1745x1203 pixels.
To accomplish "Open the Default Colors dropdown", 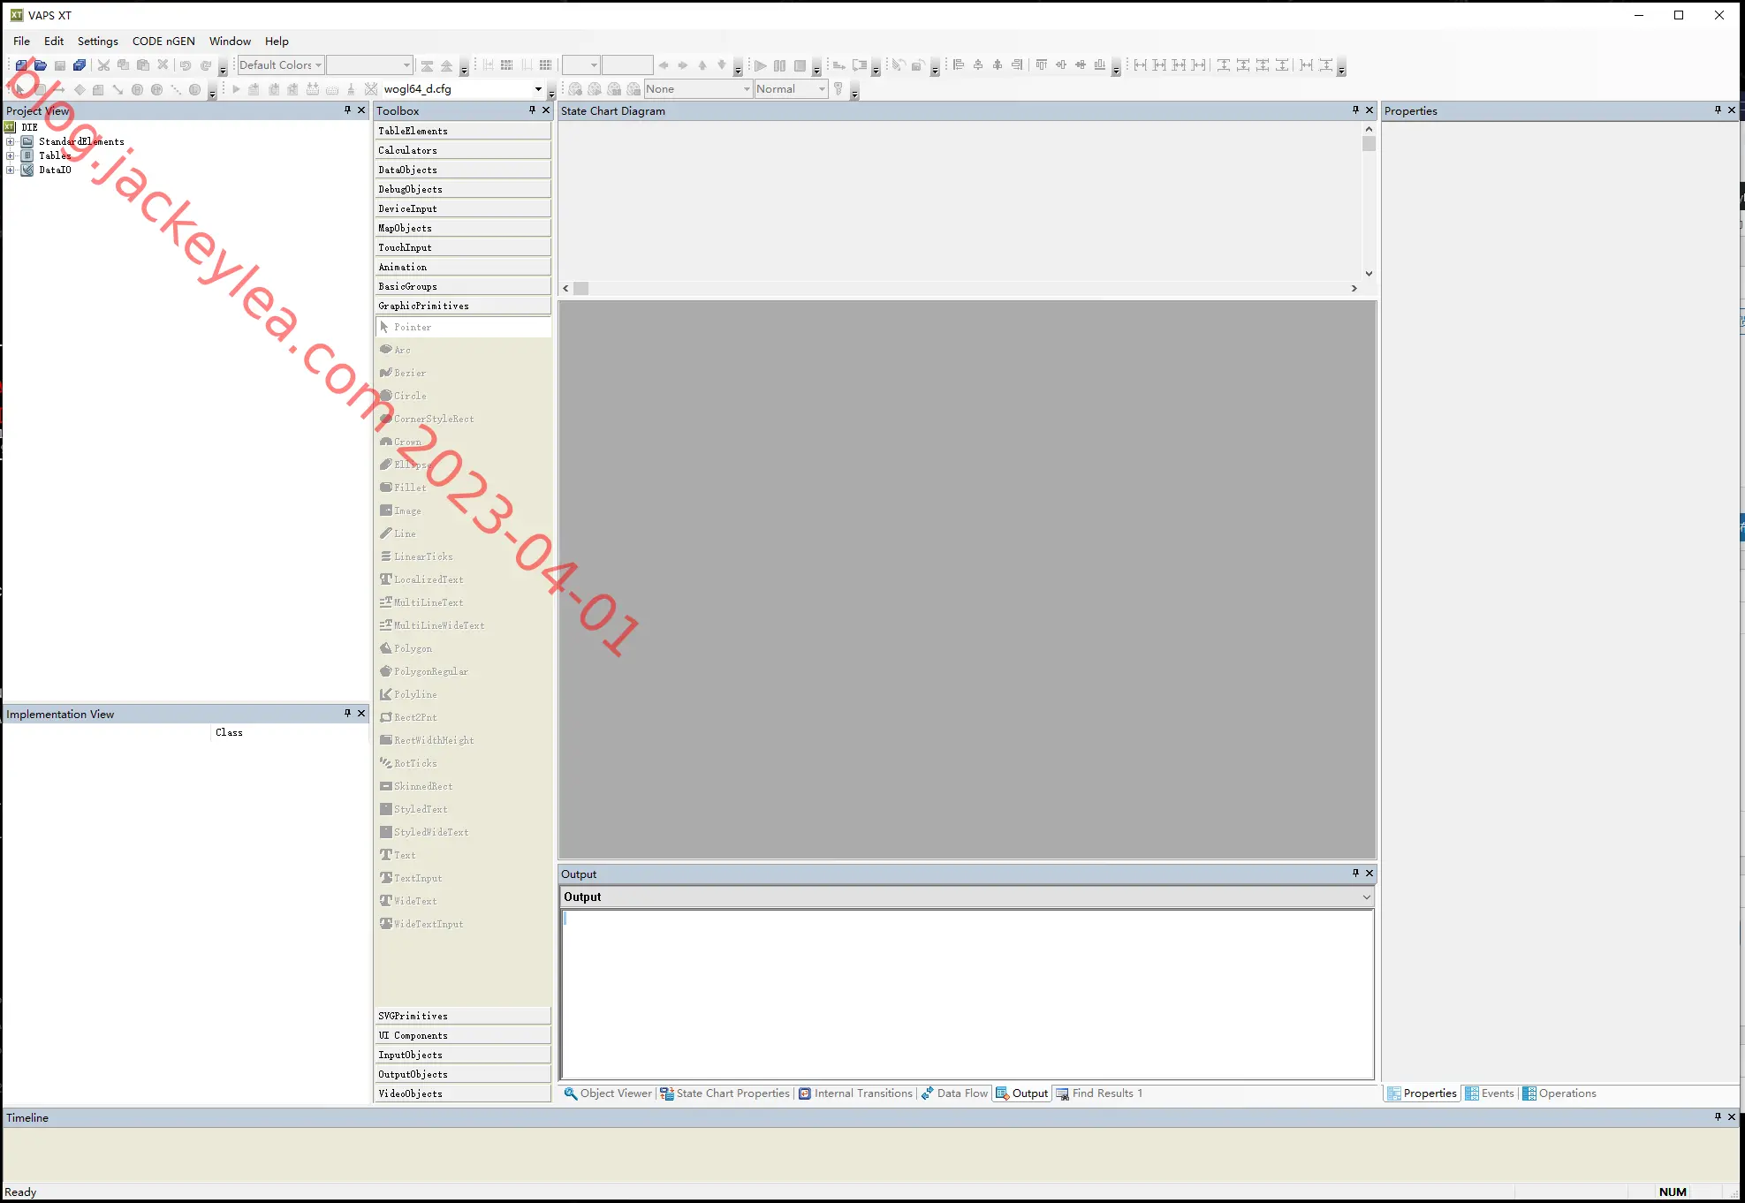I will (280, 65).
